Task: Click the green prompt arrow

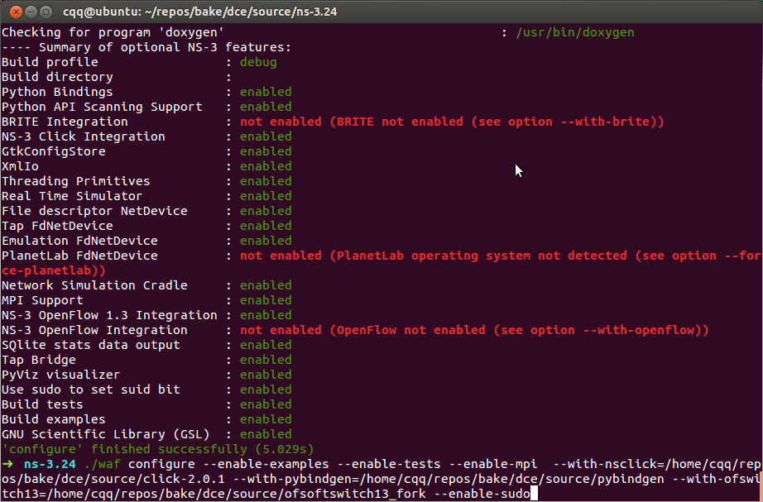Action: click(7, 464)
